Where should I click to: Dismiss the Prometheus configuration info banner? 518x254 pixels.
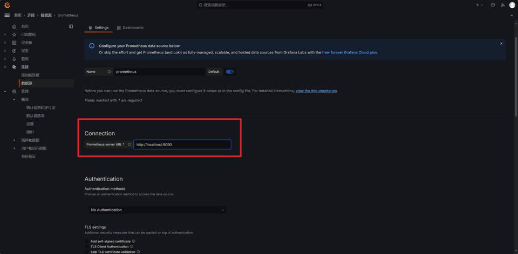[x=501, y=44]
